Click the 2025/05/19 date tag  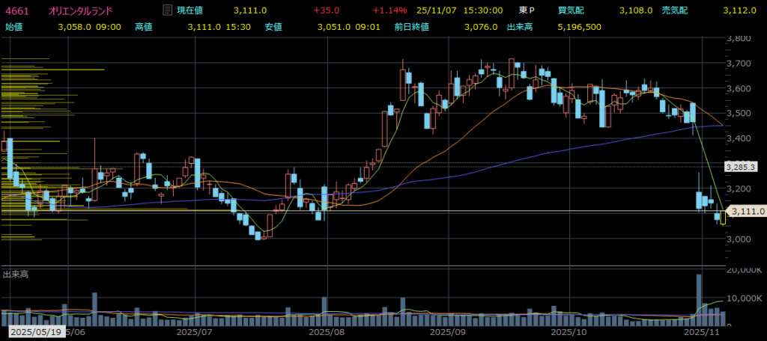click(37, 332)
